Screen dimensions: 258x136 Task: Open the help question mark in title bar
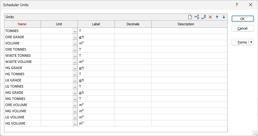[x=237, y=5]
